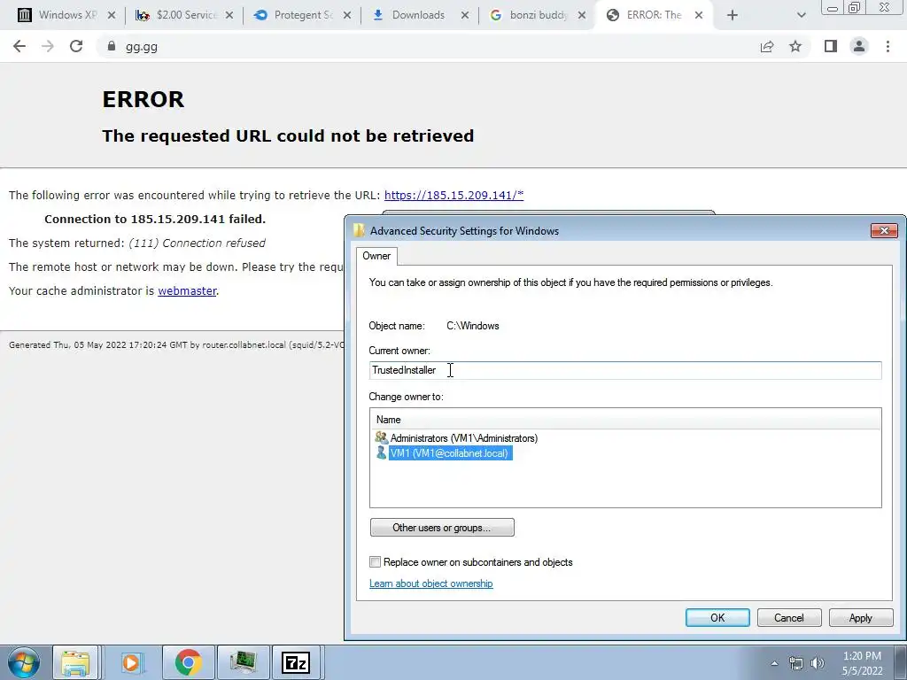Click Other users or groups button
Image resolution: width=907 pixels, height=680 pixels.
pos(442,528)
